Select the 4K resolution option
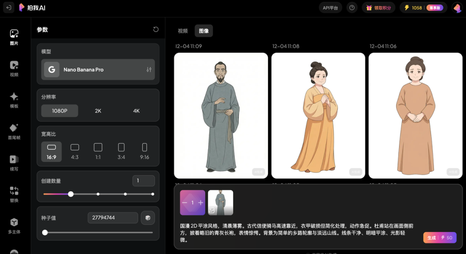The image size is (466, 254). click(x=136, y=111)
